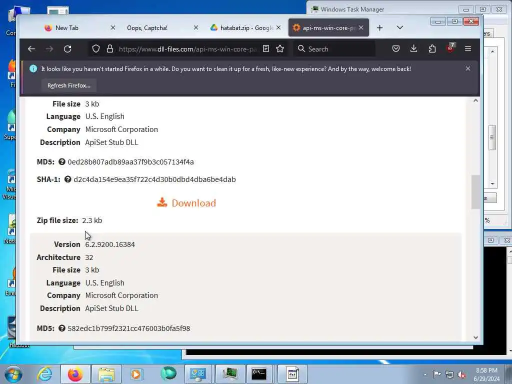
Task: Click the padlock site security icon
Action: (110, 49)
